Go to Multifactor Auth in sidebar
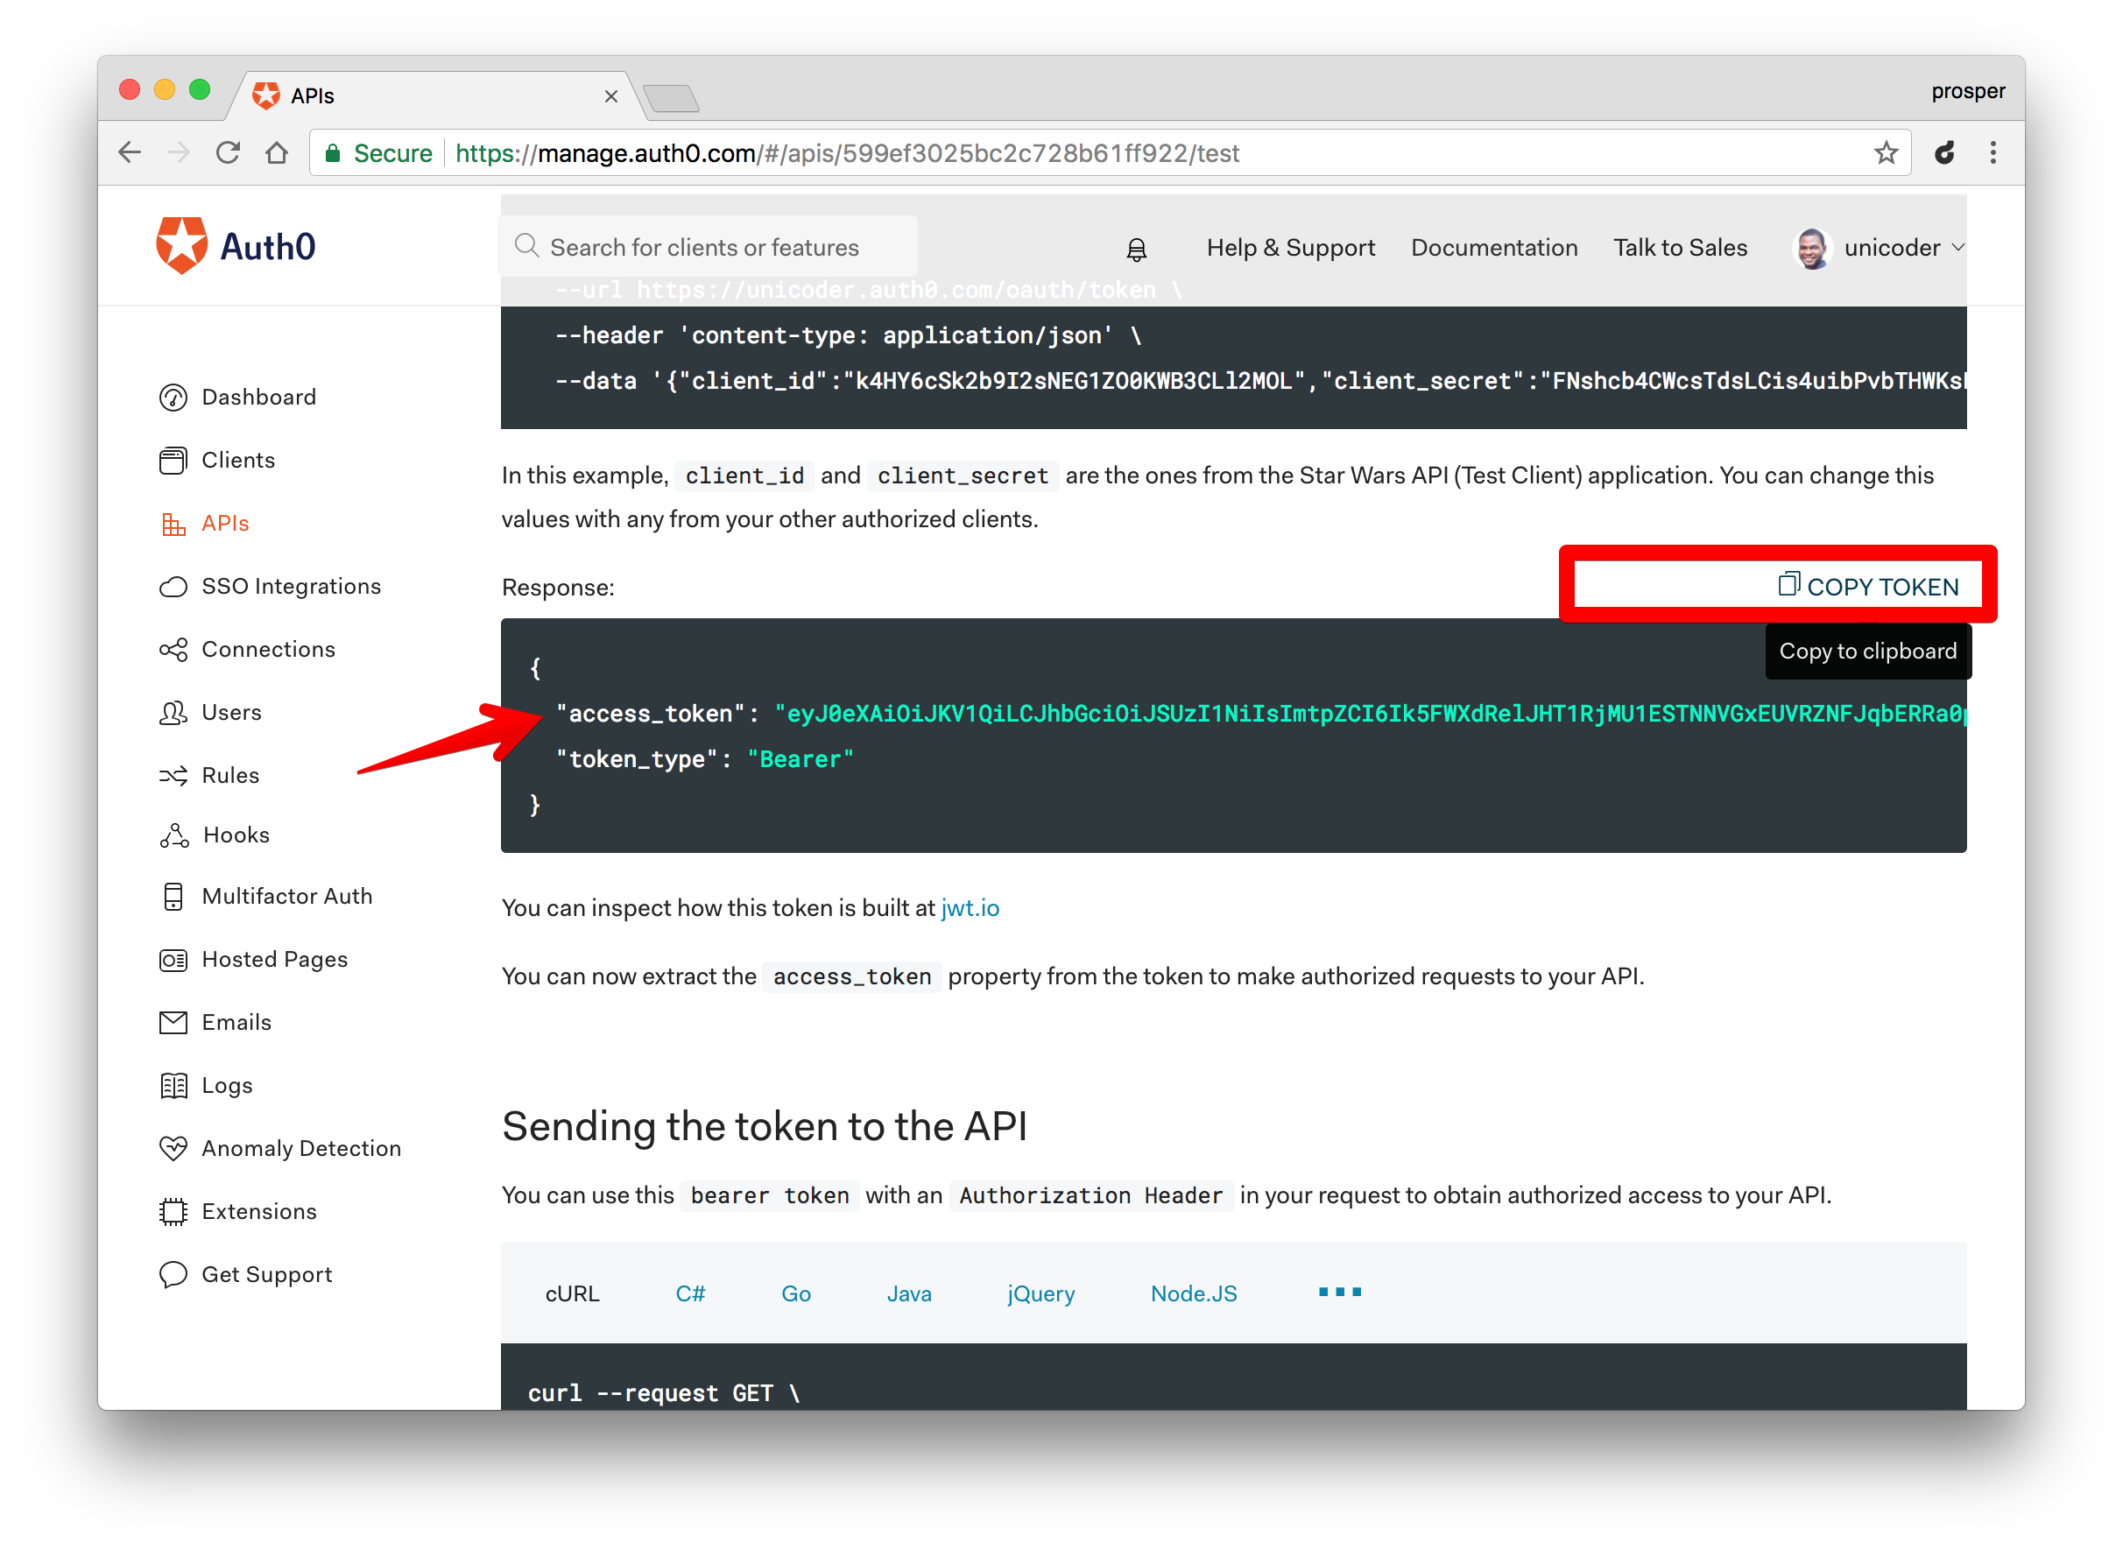The height and width of the screenshot is (1550, 2123). pyautogui.click(x=286, y=896)
